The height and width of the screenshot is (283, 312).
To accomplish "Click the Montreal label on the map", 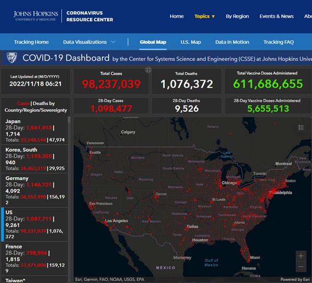I will [283, 164].
